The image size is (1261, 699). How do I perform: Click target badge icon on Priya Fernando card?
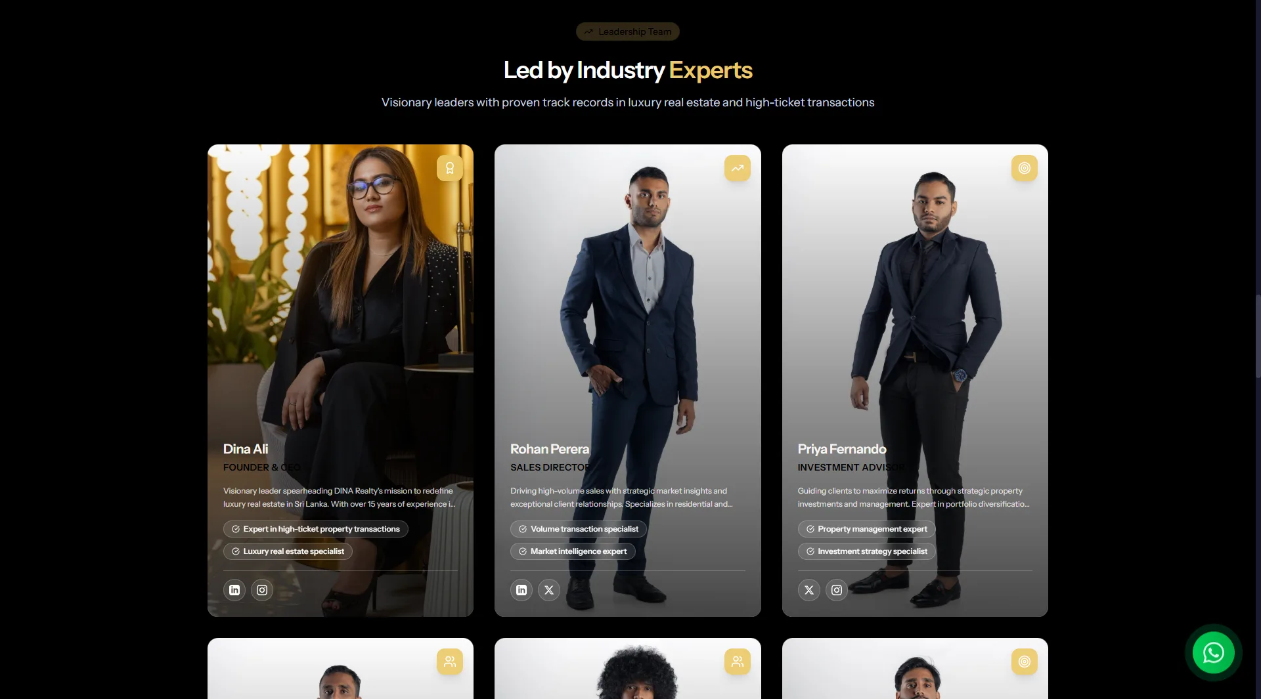tap(1025, 168)
